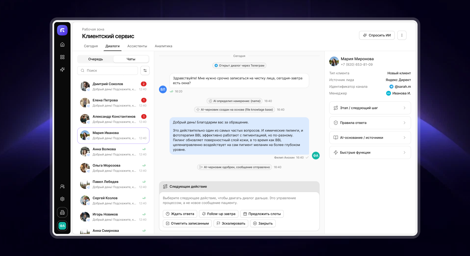Choose the Предложить слоты action
This screenshot has width=470, height=256.
tap(262, 214)
